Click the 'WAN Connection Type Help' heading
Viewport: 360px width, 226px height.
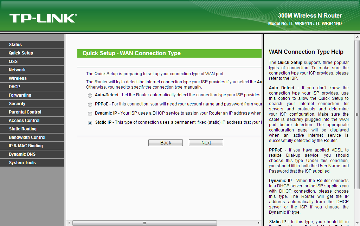point(306,52)
